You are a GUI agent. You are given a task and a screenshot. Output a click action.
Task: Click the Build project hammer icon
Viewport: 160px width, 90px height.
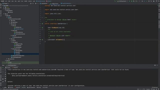click(x=115, y=1)
